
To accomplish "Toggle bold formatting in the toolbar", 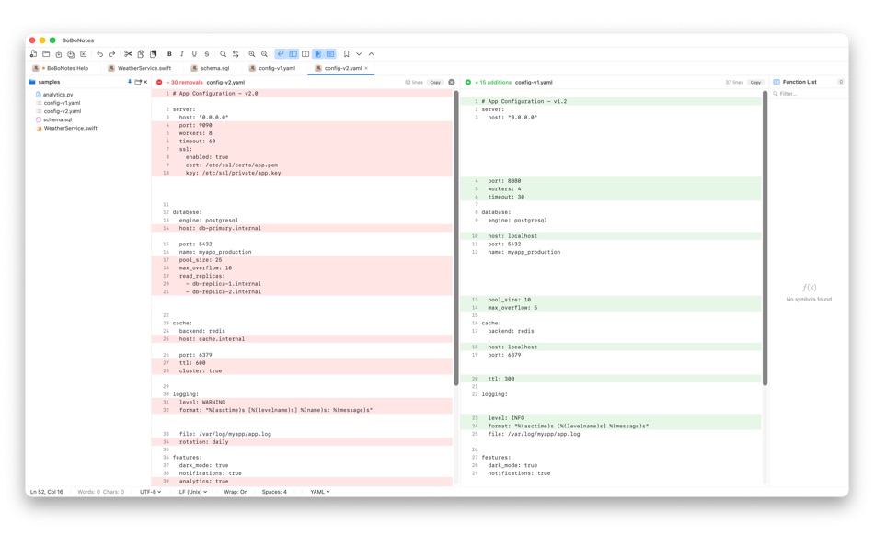I will pos(168,54).
